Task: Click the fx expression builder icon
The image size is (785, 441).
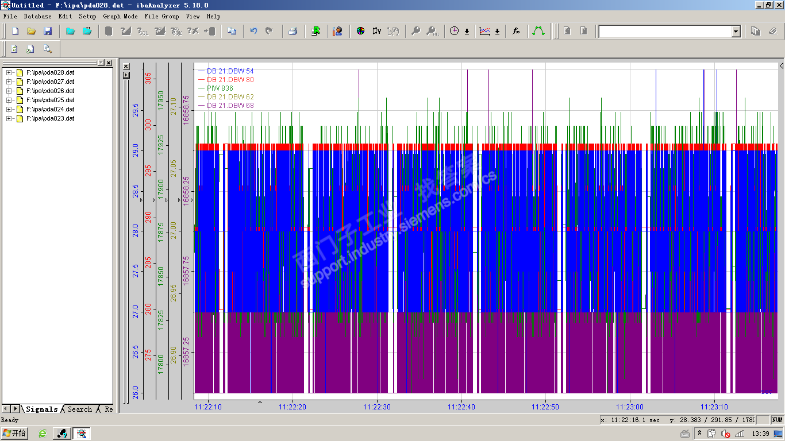Action: pos(516,31)
